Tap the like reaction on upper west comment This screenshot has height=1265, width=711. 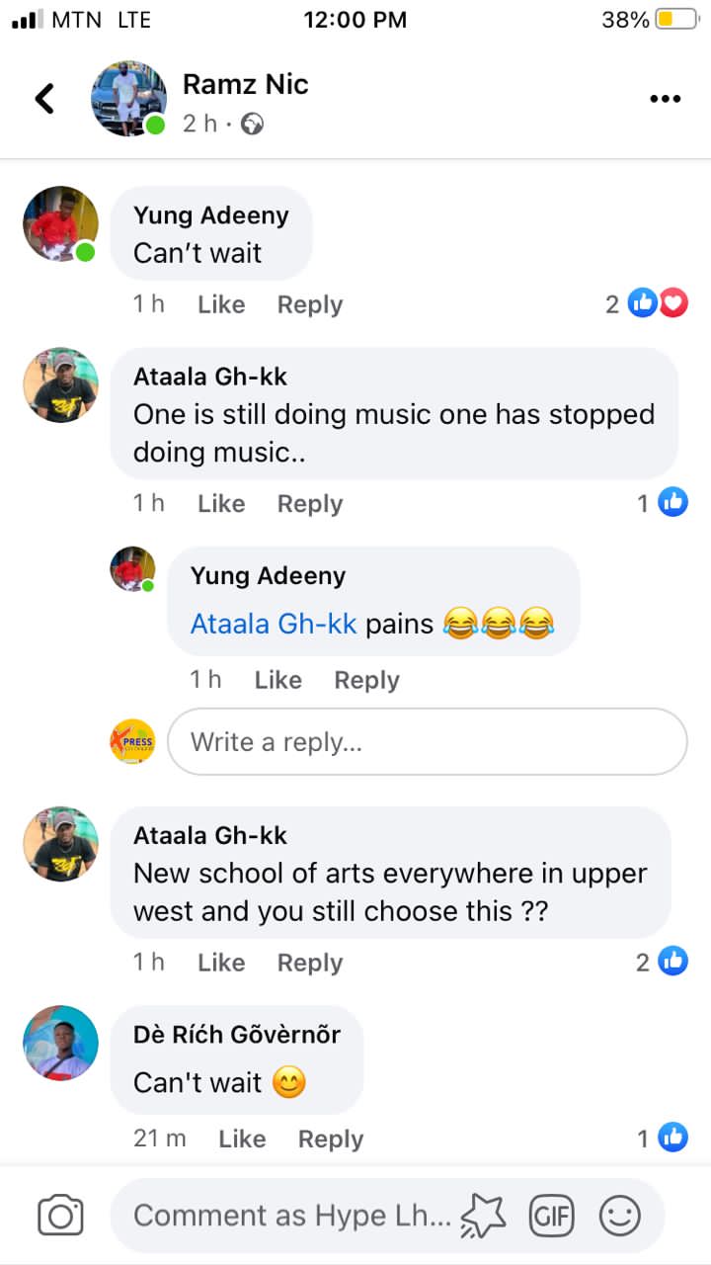click(x=672, y=961)
